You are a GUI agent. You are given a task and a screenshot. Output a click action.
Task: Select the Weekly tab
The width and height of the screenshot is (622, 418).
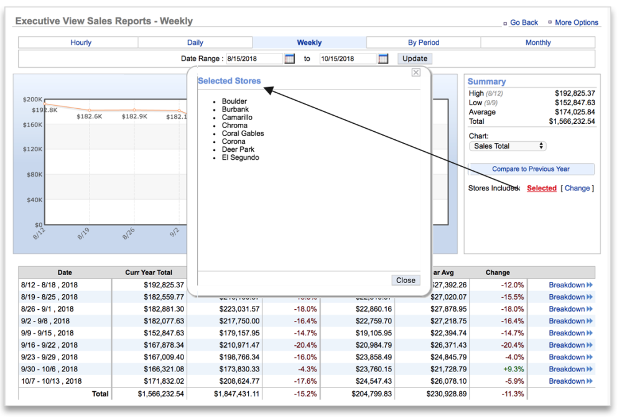click(x=309, y=42)
